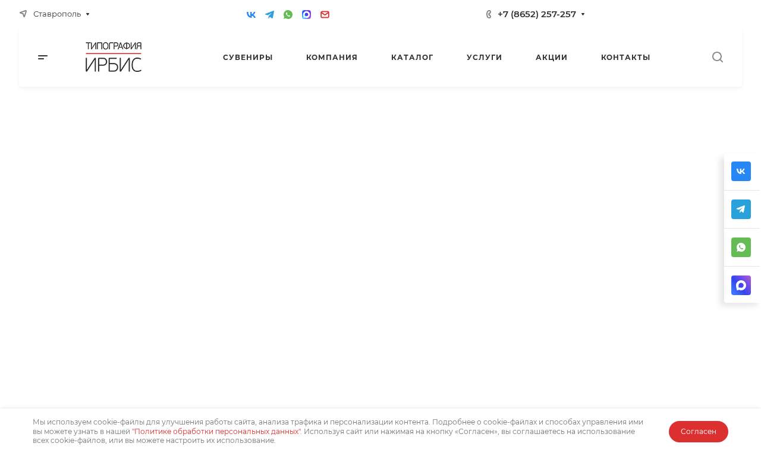Click the location arrow icon beside Ставрополь

[x=23, y=14]
